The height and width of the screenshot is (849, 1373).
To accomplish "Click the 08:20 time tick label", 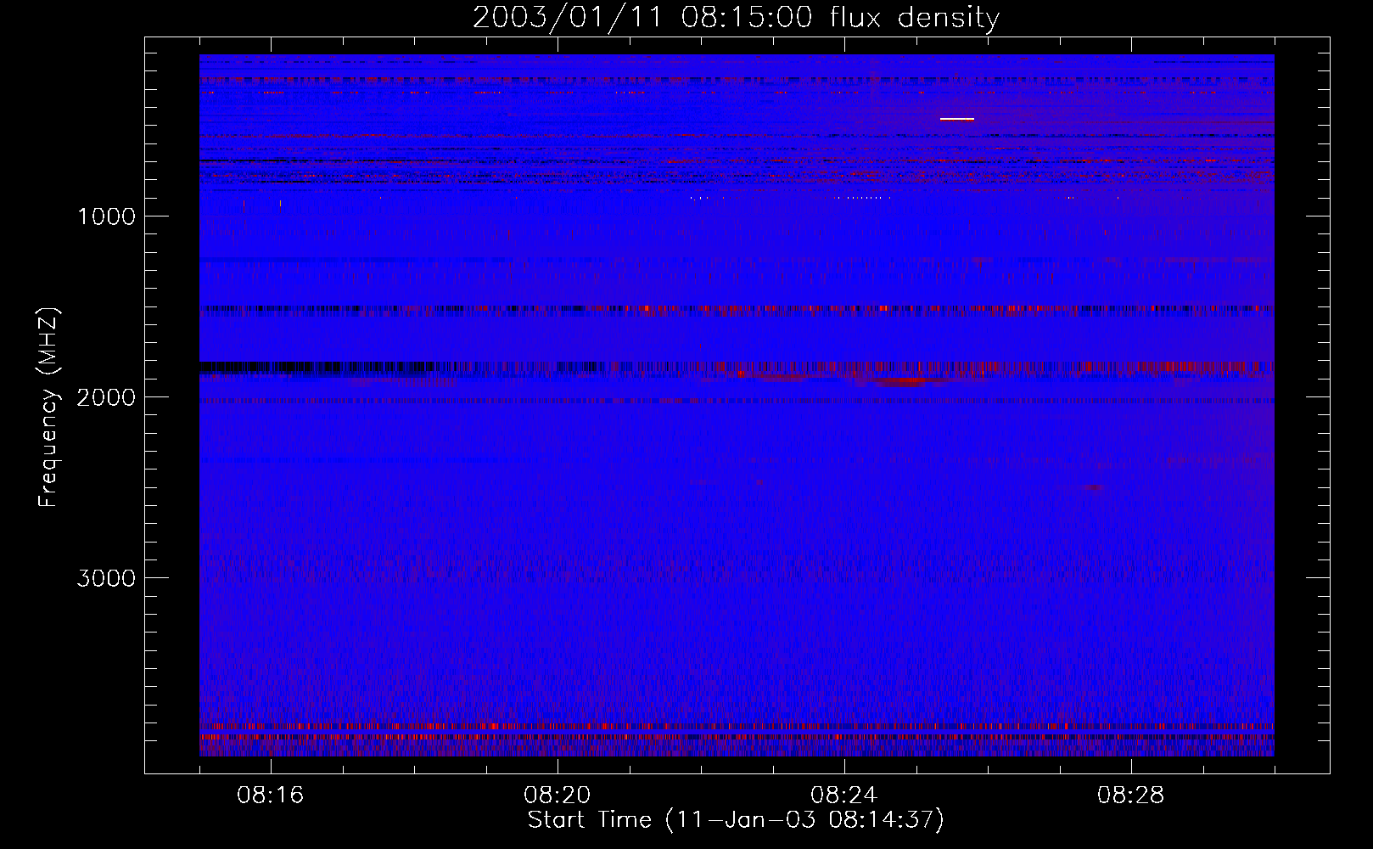I will 557,796.
